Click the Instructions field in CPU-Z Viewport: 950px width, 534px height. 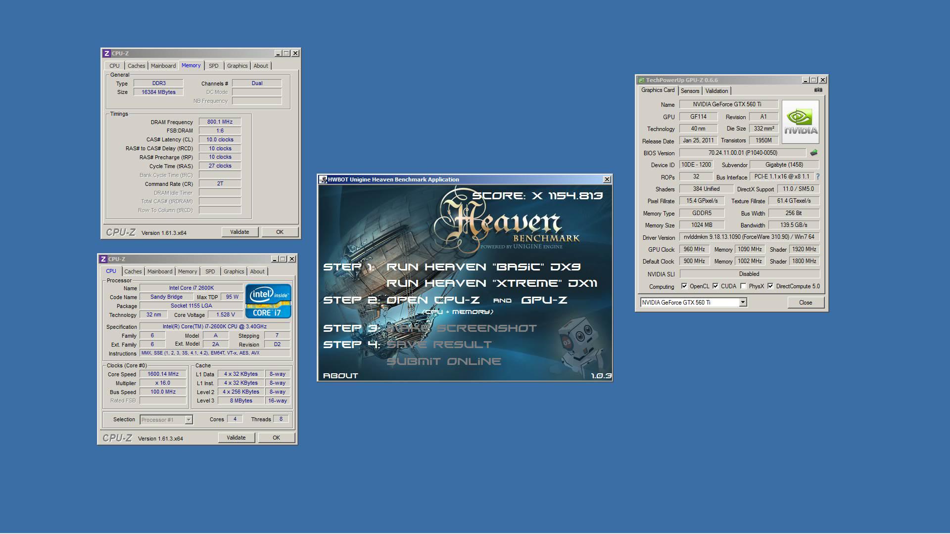(215, 353)
